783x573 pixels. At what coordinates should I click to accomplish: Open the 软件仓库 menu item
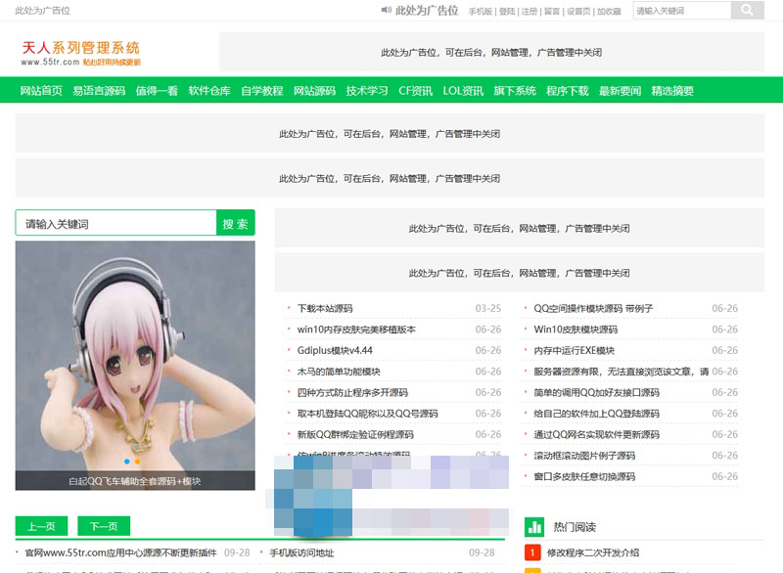click(209, 91)
